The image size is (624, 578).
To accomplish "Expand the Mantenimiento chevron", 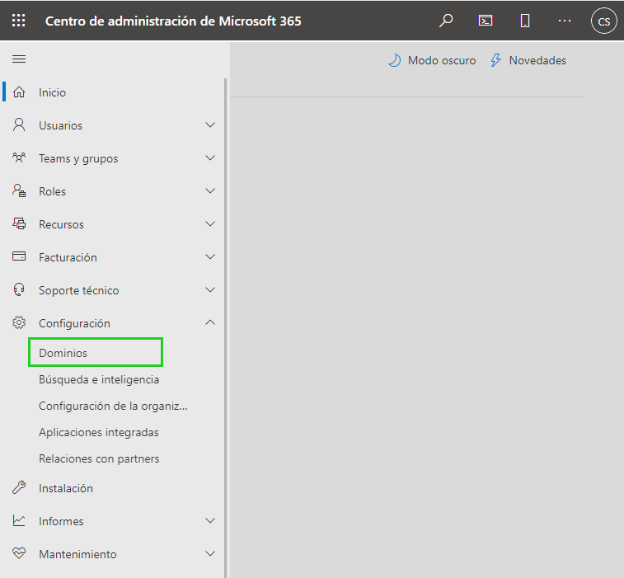I will (x=210, y=554).
